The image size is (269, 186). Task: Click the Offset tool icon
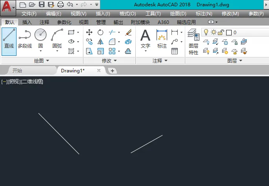point(128,51)
